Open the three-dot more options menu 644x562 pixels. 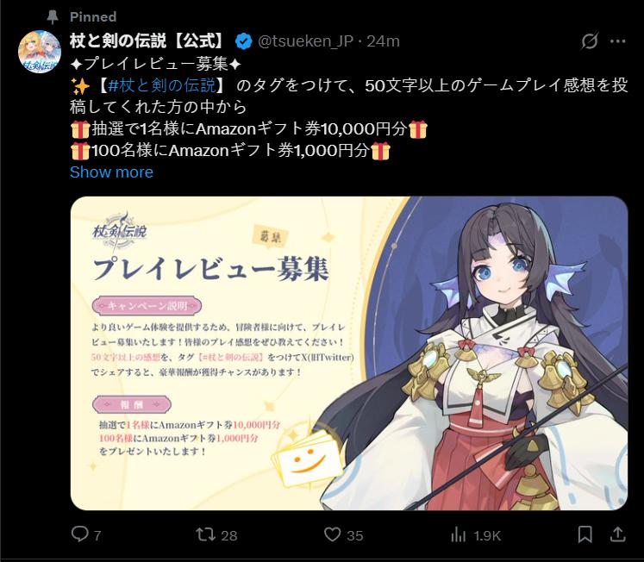[618, 41]
